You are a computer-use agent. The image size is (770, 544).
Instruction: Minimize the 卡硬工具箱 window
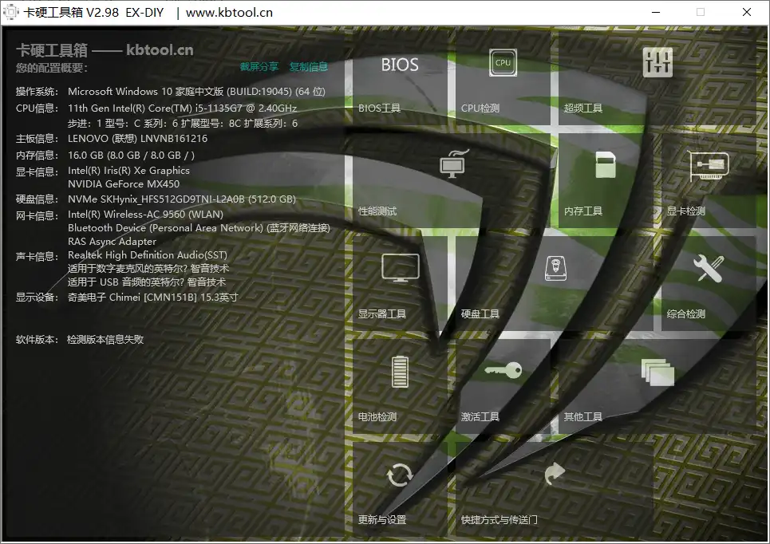point(656,12)
